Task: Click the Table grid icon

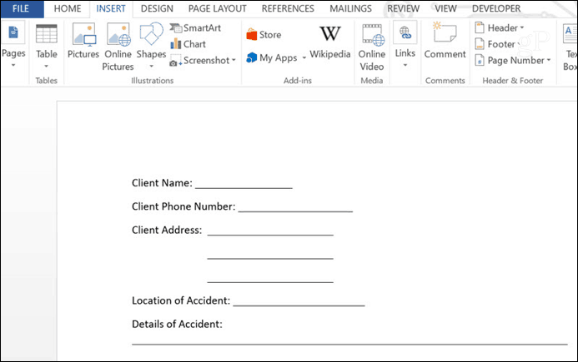Action: coord(47,34)
